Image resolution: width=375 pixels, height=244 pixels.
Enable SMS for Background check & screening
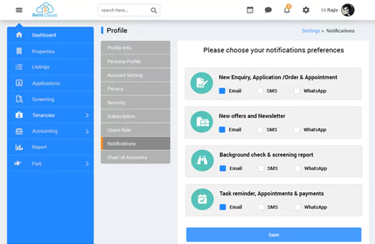[x=261, y=168]
